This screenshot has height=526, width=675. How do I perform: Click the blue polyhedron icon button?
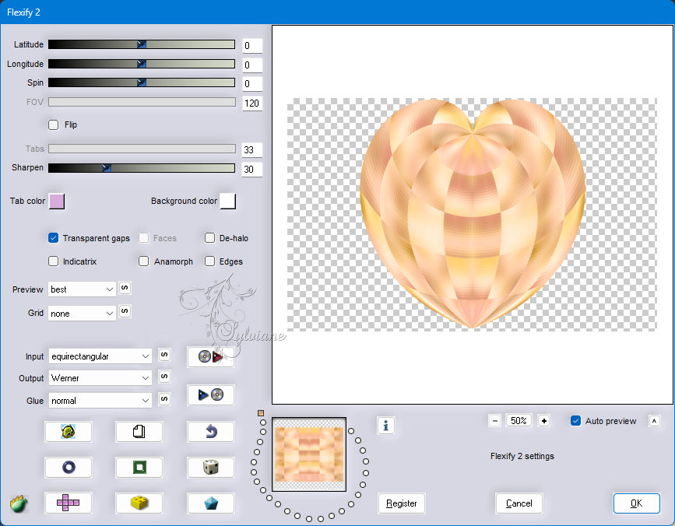[210, 503]
